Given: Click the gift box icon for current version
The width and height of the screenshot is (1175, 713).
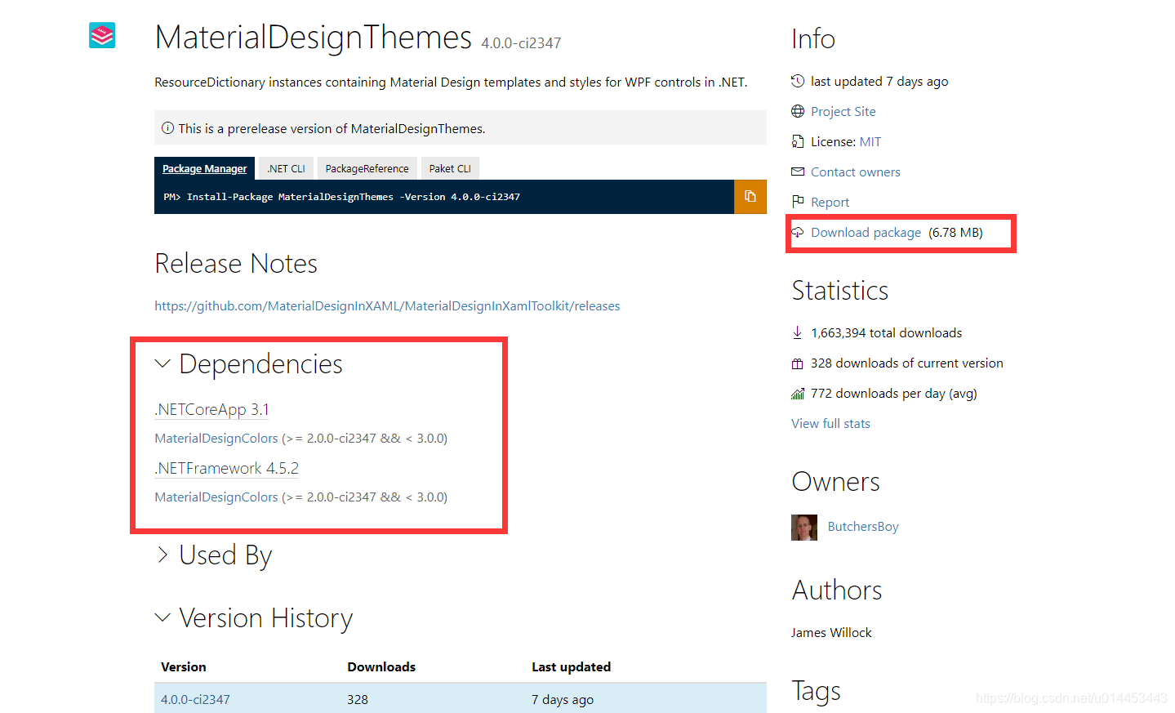Looking at the screenshot, I should [x=798, y=363].
